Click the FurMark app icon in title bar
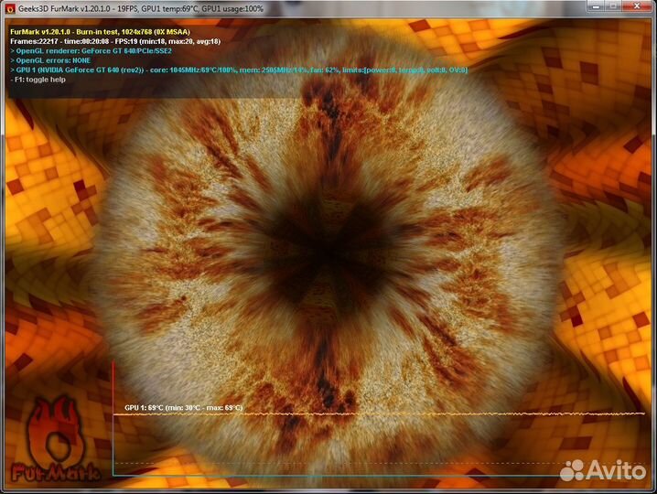Viewport: 657px width, 494px height. click(9, 8)
